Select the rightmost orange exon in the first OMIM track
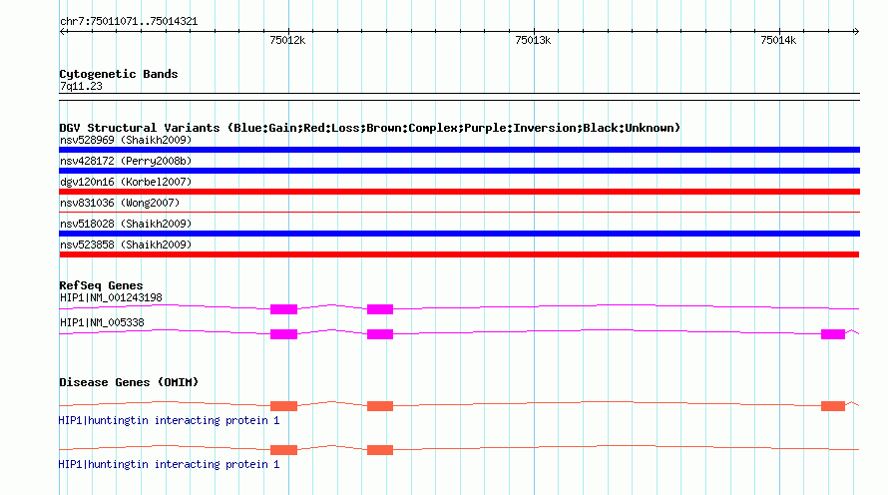 click(833, 406)
